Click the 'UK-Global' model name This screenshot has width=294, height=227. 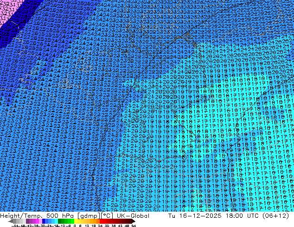(133, 216)
